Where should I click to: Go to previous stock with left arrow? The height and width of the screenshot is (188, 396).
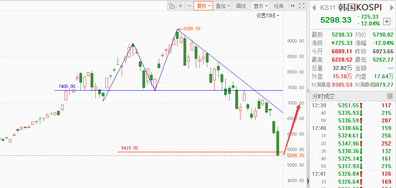tap(314, 8)
